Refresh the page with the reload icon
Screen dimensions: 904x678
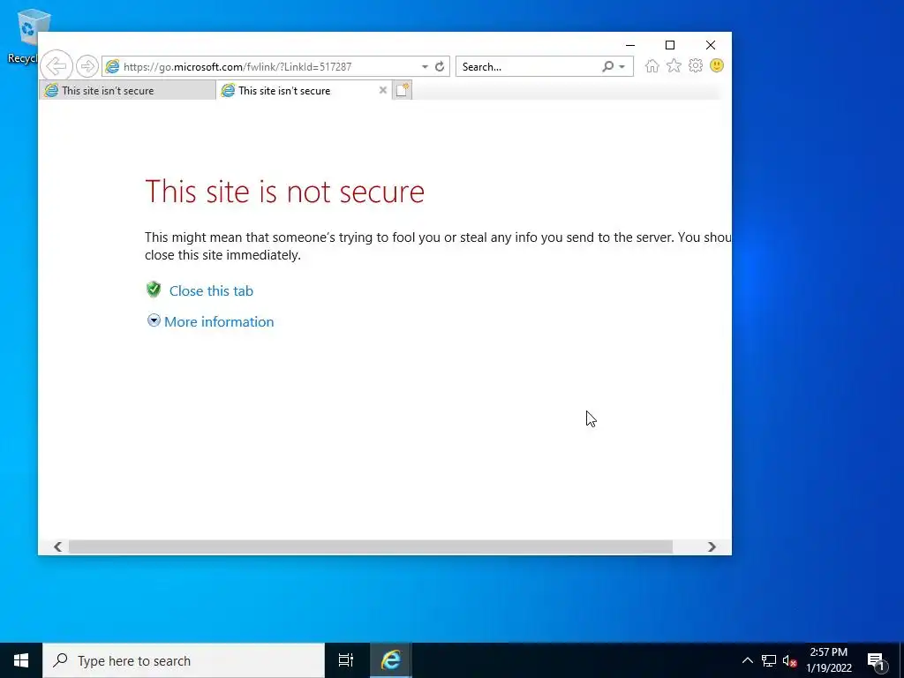click(440, 66)
